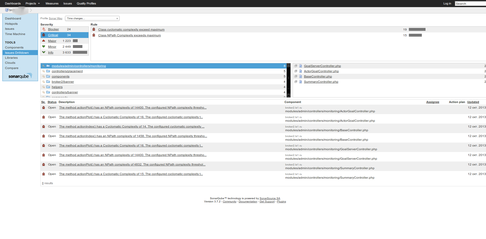
Task: Open Quality Profiles menu
Action: coord(86,3)
